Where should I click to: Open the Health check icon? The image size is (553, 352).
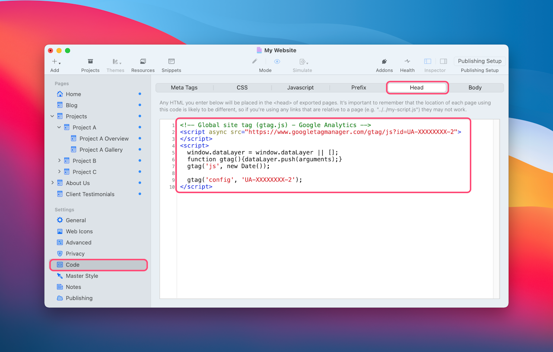click(407, 61)
